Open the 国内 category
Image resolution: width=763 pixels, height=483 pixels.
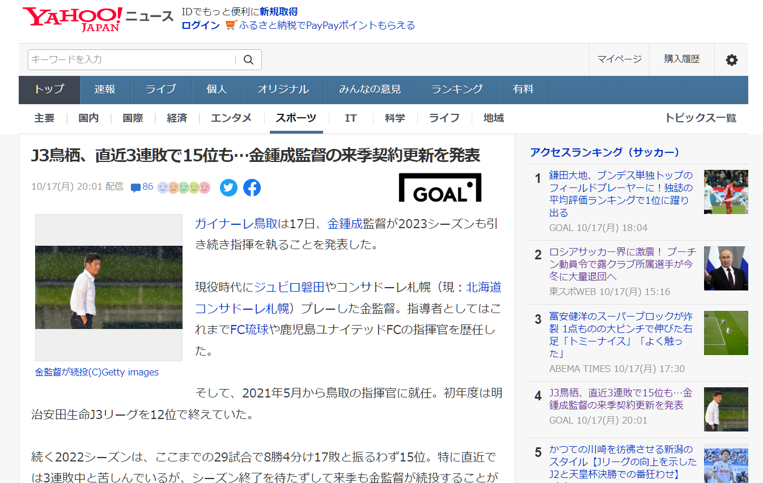88,118
